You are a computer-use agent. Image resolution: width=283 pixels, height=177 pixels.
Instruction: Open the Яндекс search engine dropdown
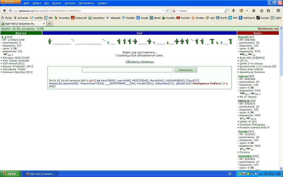(175, 11)
